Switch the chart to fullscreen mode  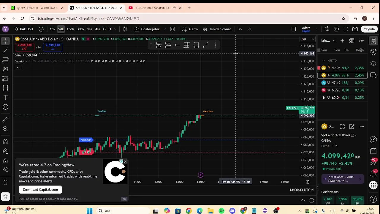(346, 29)
